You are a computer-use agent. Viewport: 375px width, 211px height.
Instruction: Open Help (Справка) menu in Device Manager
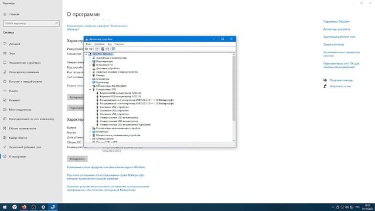click(119, 44)
